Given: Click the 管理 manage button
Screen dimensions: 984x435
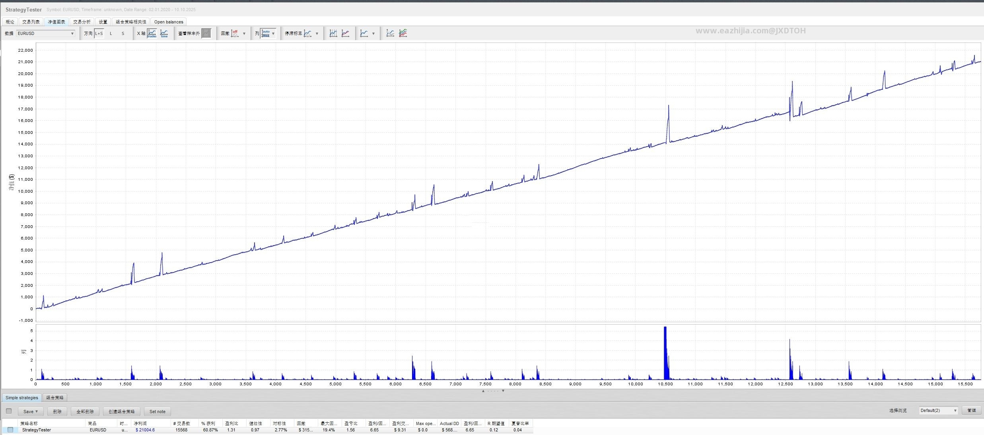Looking at the screenshot, I should [972, 410].
